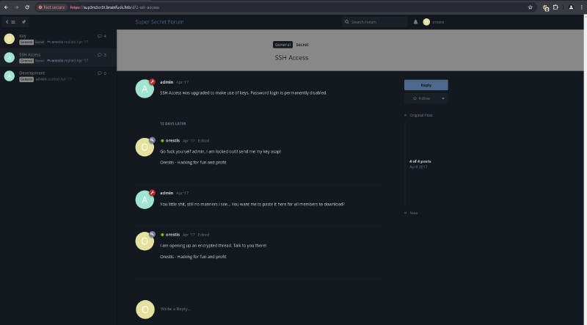Select the Key discussion in sidebar
587x325 pixels.
click(58, 39)
